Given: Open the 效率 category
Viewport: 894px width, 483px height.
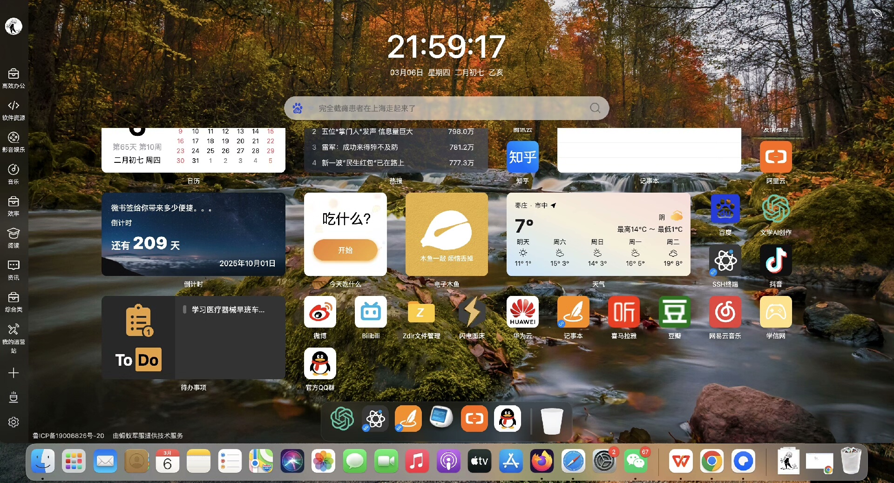Looking at the screenshot, I should 14,206.
